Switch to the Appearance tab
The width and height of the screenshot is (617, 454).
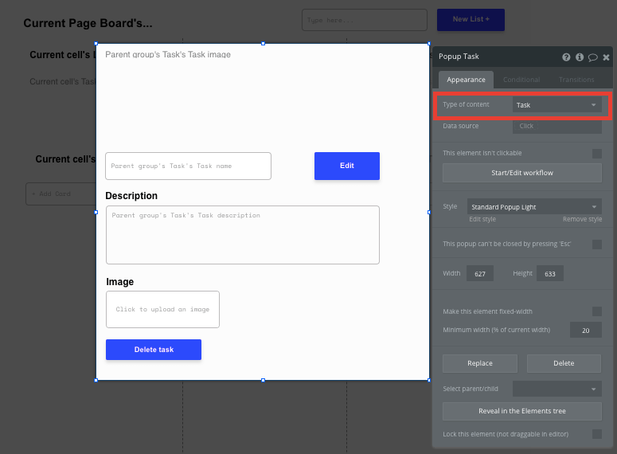[x=466, y=80]
